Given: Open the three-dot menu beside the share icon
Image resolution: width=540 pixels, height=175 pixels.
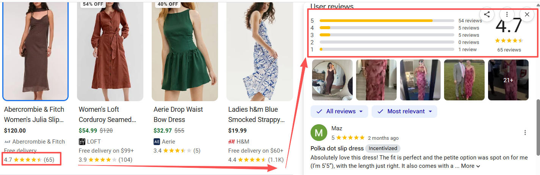Looking at the screenshot, I should (x=507, y=14).
